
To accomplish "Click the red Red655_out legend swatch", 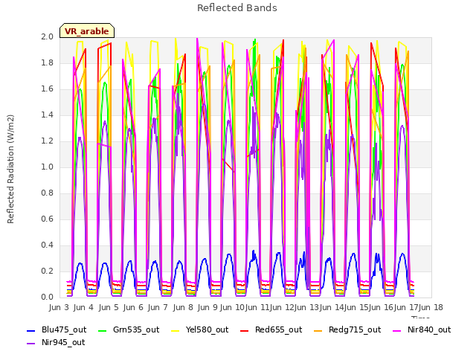I will click(245, 330).
